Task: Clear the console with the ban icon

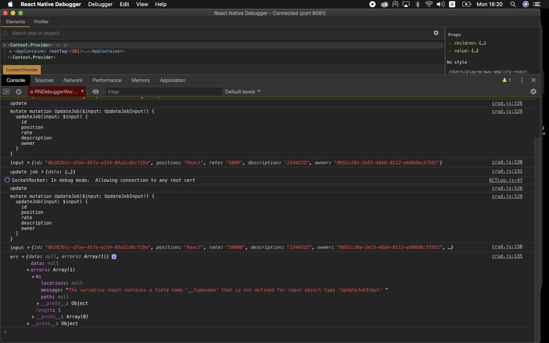Action: pyautogui.click(x=18, y=92)
